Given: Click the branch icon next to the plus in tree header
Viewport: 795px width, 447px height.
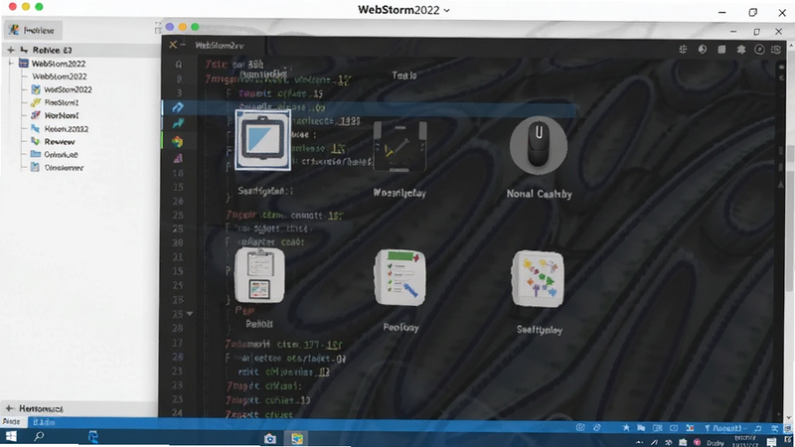Looking at the screenshot, I should [23, 50].
